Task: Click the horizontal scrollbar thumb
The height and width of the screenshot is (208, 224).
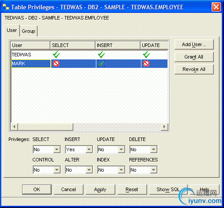Action: [46, 127]
